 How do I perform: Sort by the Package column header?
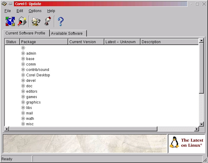pos(44,42)
